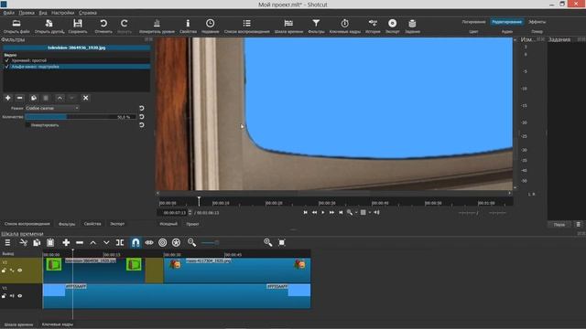Toggle scrub while dragging with the eye icon

[x=149, y=242]
